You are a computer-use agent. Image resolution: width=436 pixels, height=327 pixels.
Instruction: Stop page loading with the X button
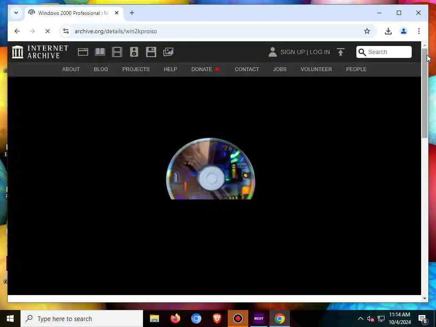tap(48, 31)
